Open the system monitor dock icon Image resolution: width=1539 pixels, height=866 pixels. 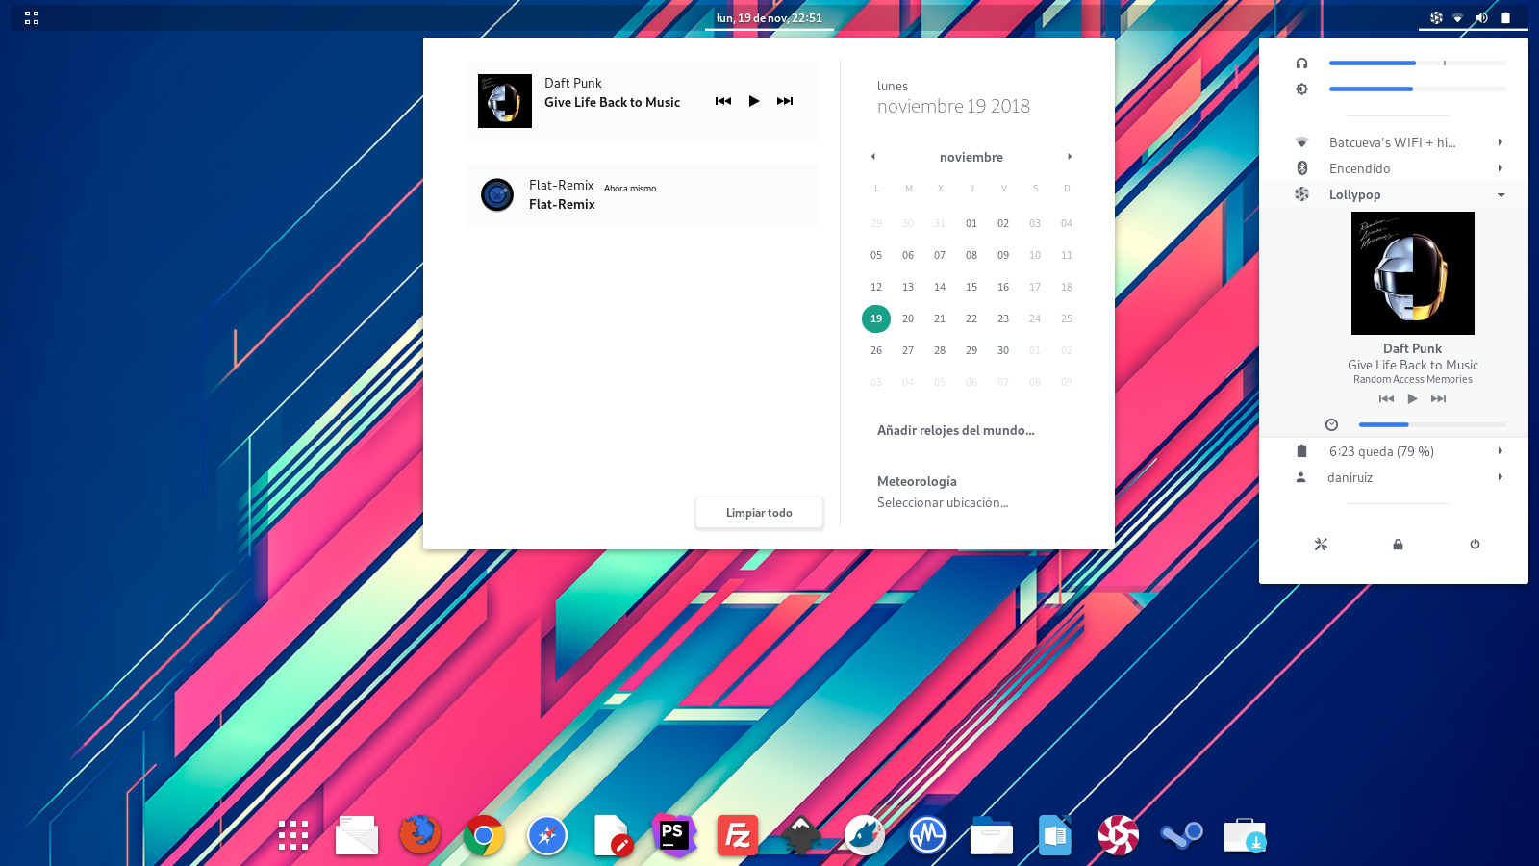coord(928,835)
